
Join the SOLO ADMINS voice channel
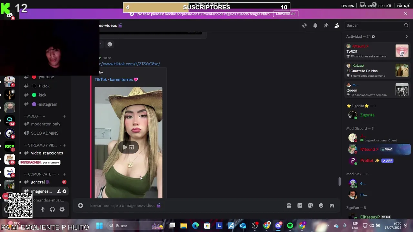45,133
